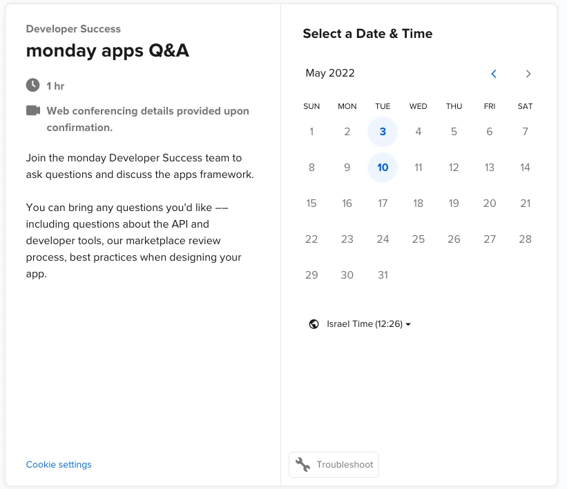
Task: Click the clock duration icon
Action: (x=32, y=86)
